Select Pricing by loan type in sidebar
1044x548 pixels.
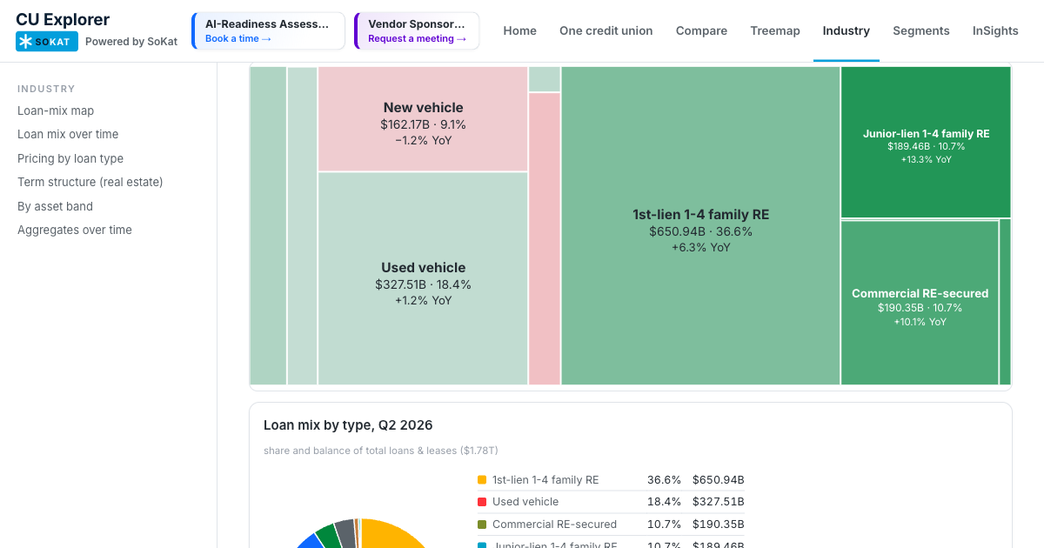pos(70,158)
